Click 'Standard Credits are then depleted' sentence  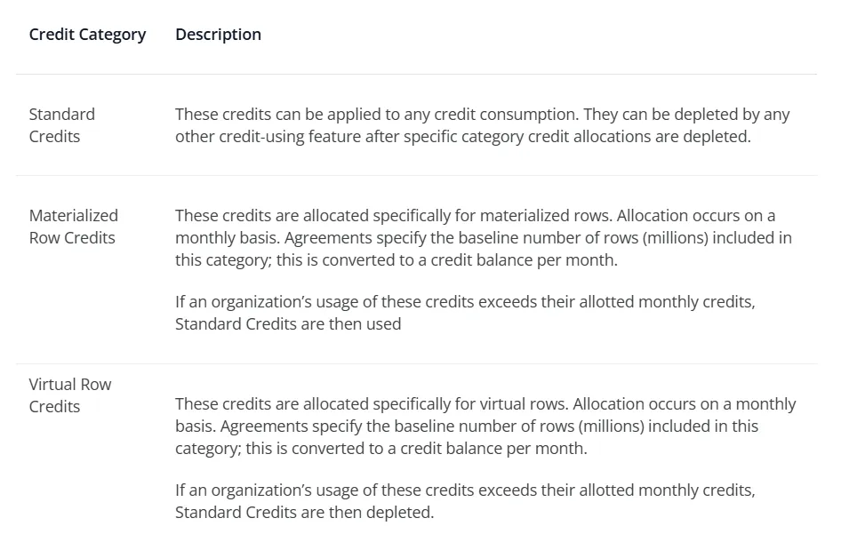click(x=304, y=512)
